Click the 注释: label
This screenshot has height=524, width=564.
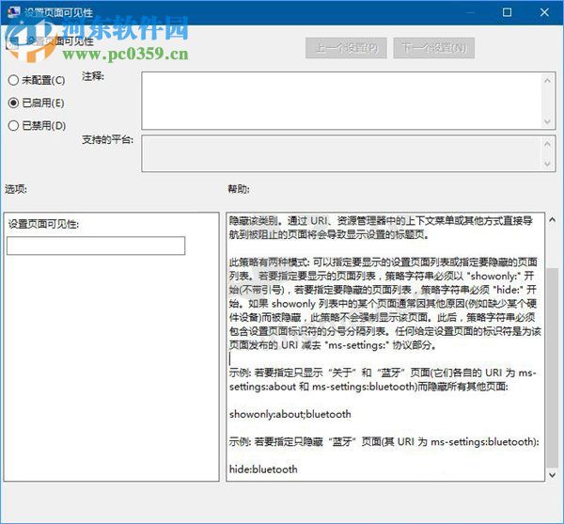[93, 76]
